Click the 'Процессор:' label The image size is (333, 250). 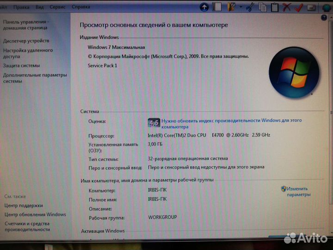point(101,136)
